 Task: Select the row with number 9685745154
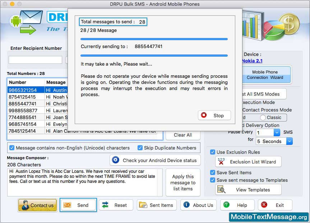(x=38, y=124)
